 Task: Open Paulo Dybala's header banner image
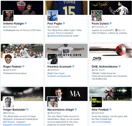[111, 8]
